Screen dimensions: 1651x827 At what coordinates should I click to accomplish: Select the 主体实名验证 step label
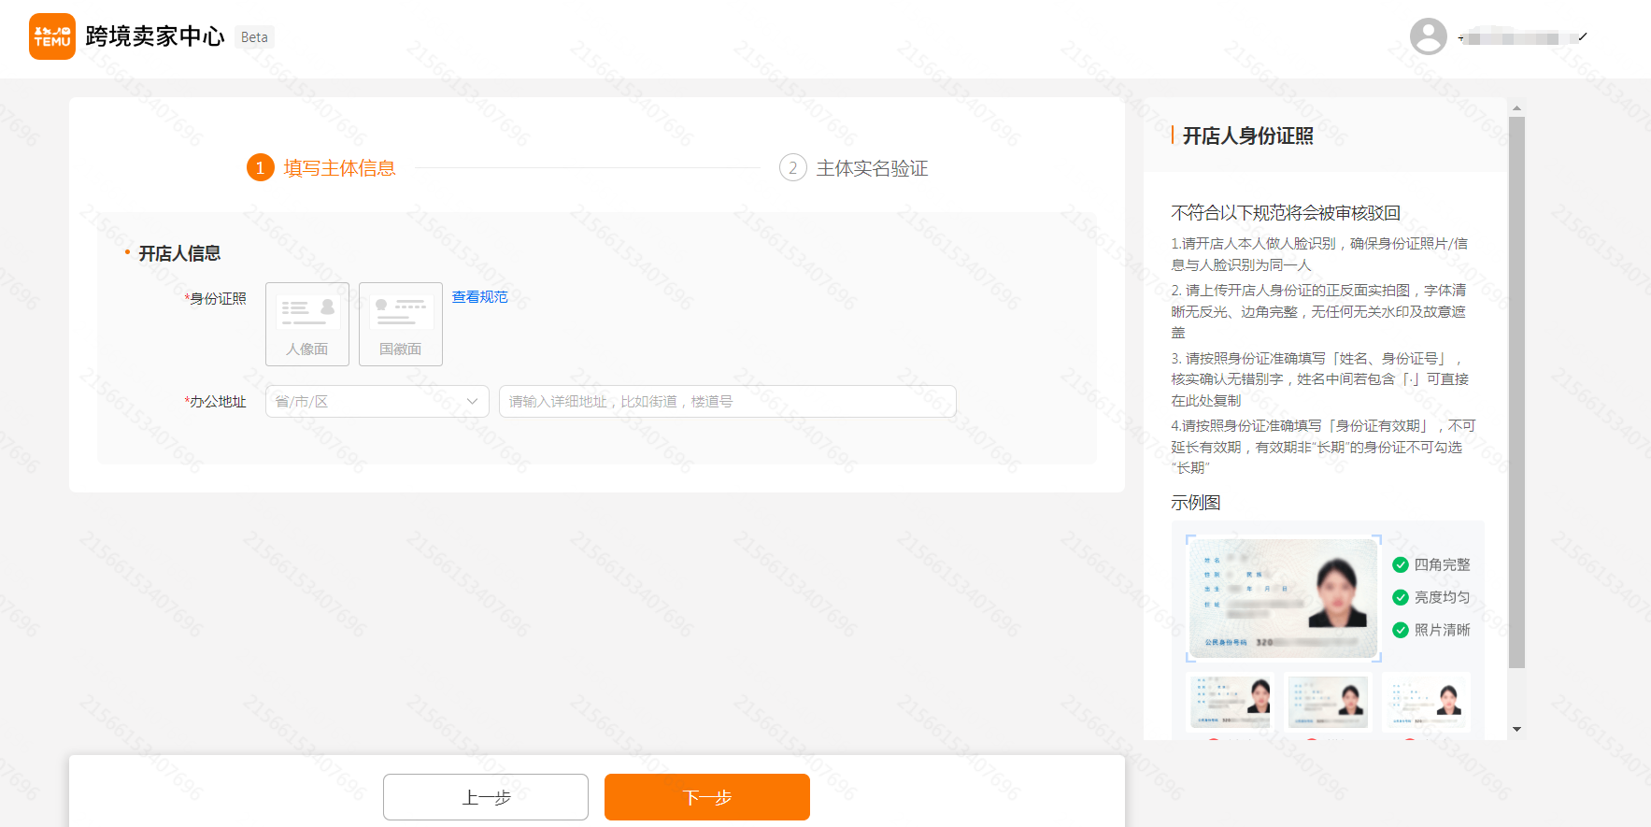(x=872, y=168)
